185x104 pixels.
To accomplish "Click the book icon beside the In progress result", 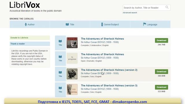I will pos(60,57).
